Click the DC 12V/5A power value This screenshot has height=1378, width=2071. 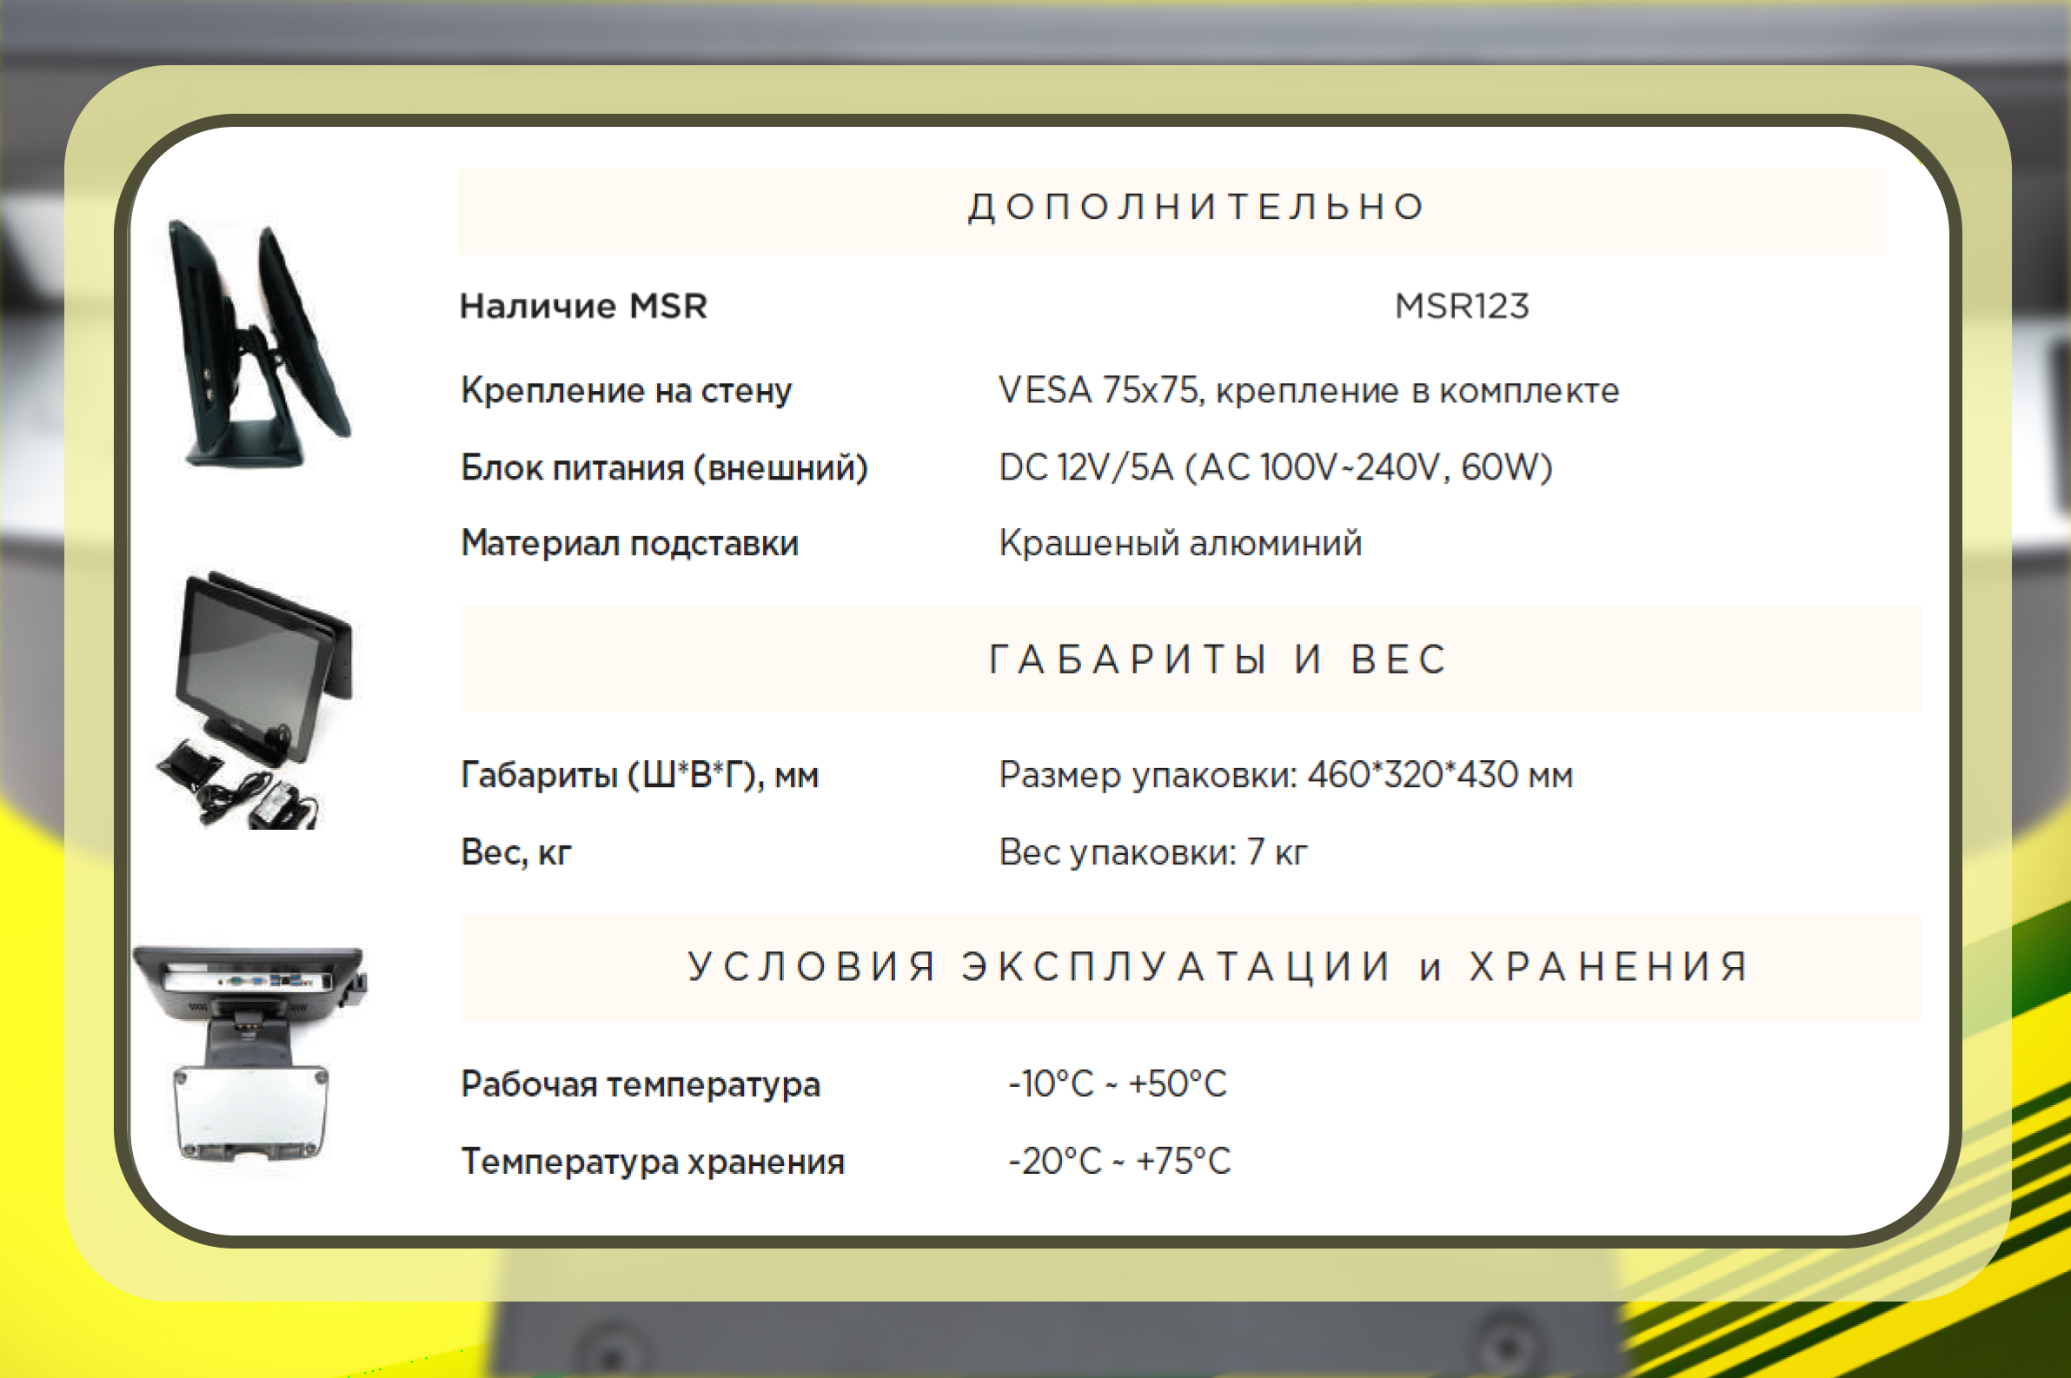click(1276, 468)
